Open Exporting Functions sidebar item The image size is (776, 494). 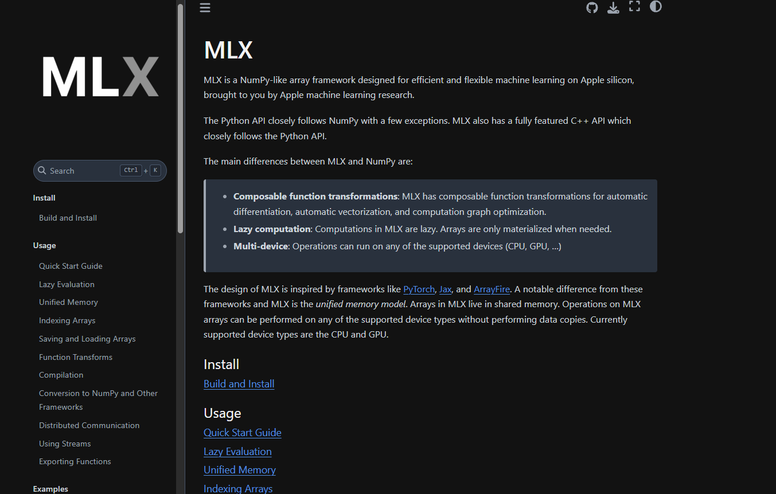tap(75, 461)
